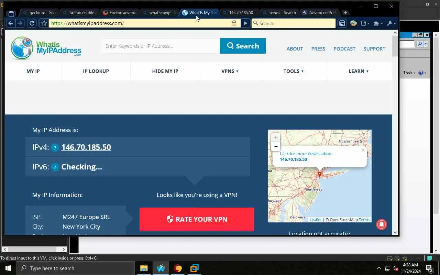
Task: Click the help icon next to IPv4
Action: [x=55, y=148]
